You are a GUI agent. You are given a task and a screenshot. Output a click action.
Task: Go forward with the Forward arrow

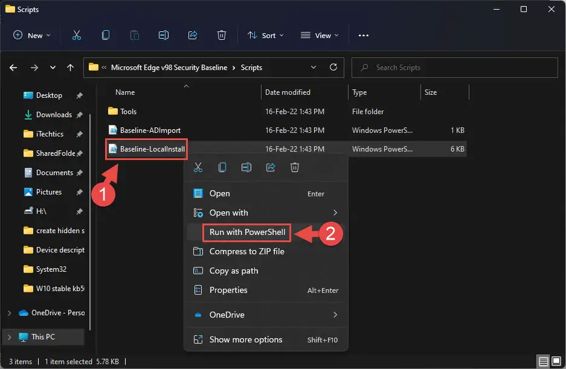click(x=34, y=68)
